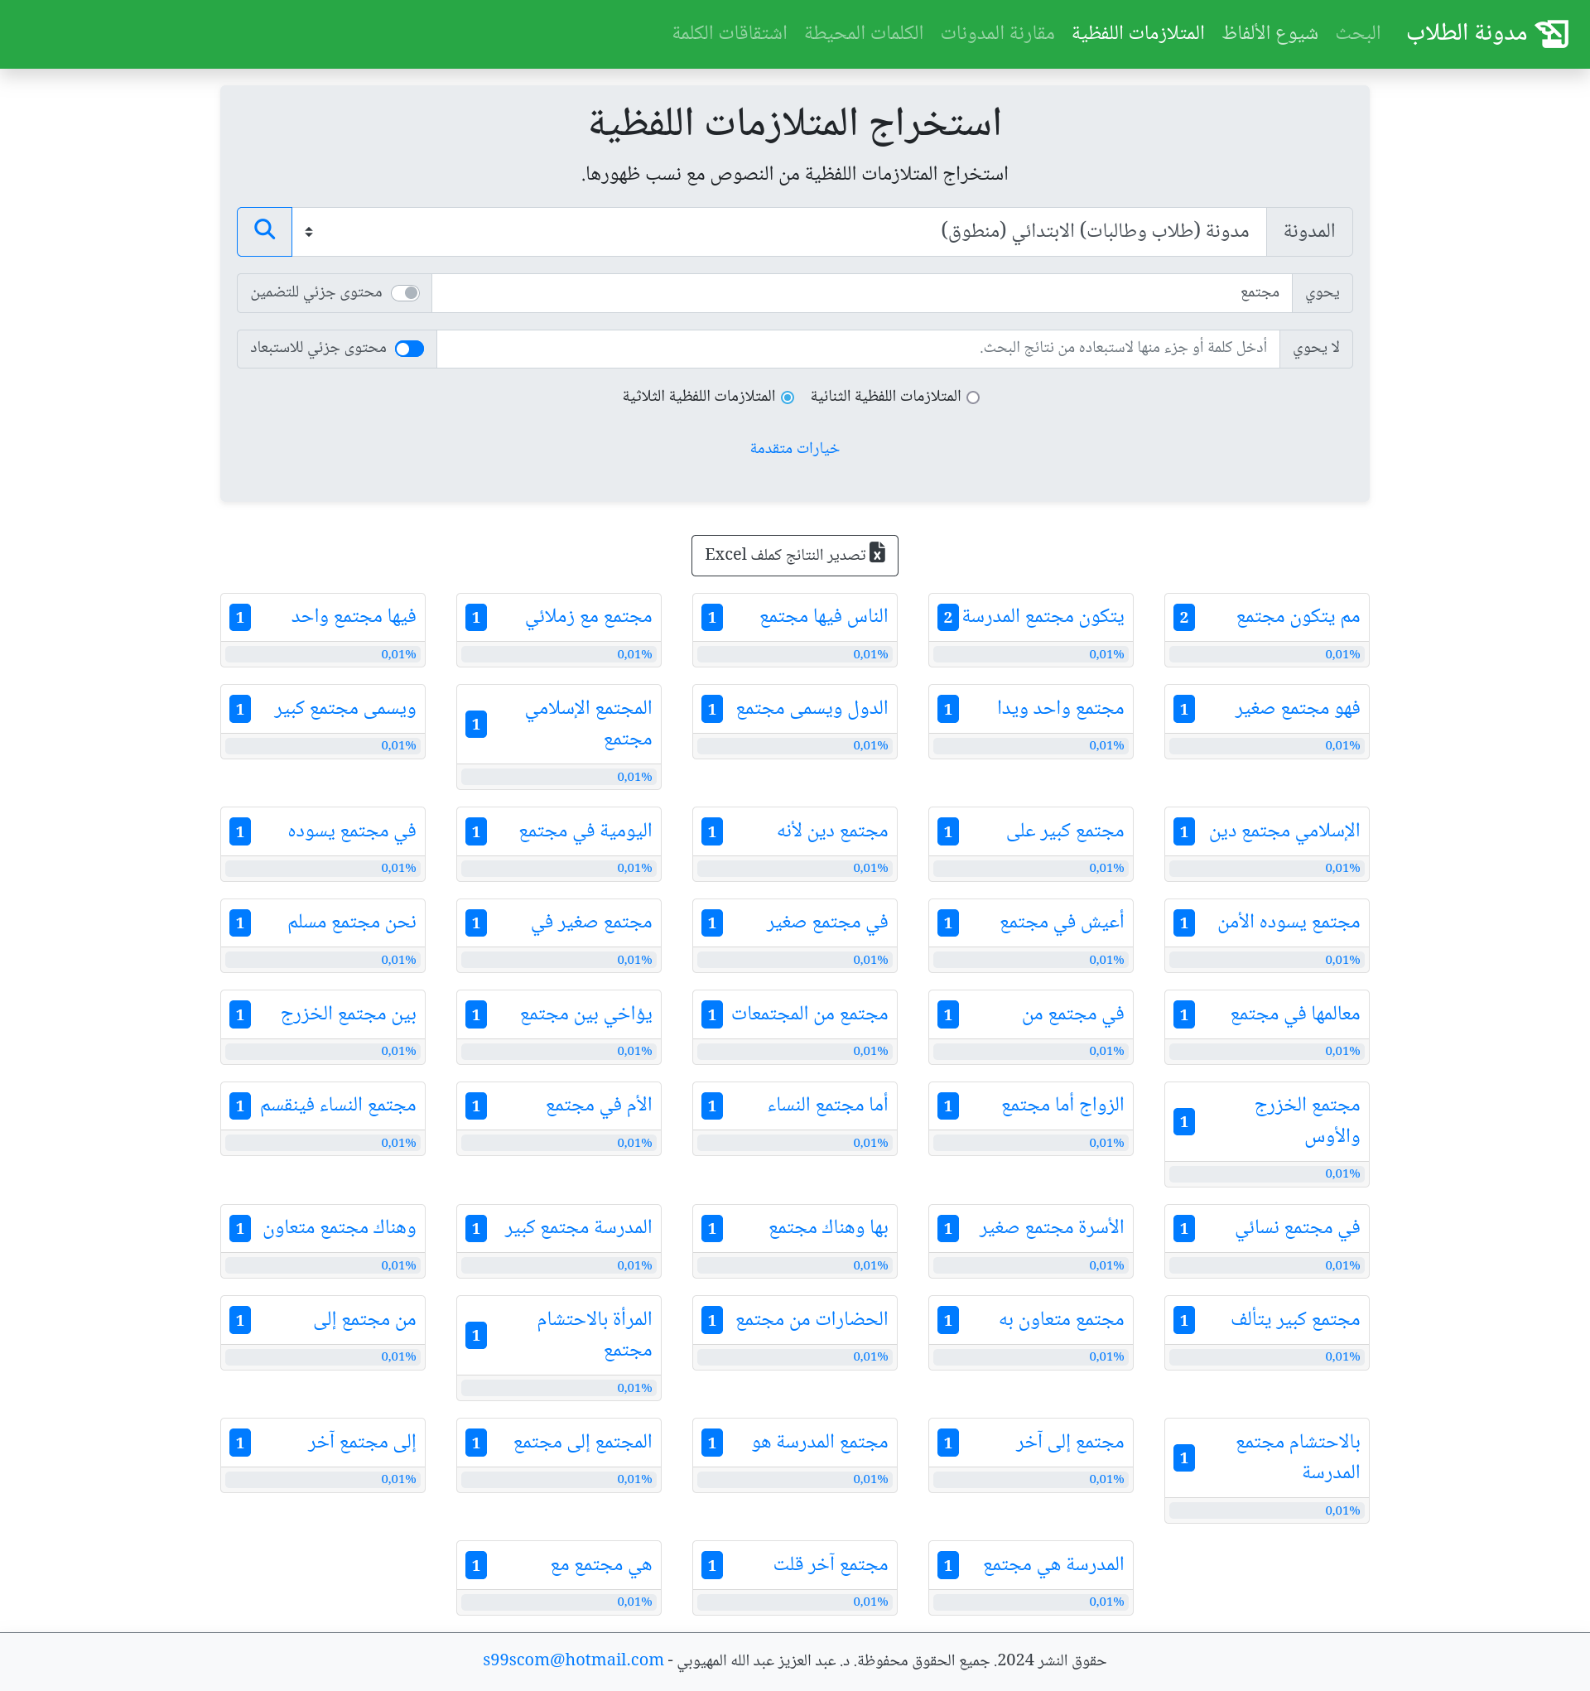Open collocation بين مجتمع الخزرج

[349, 1014]
